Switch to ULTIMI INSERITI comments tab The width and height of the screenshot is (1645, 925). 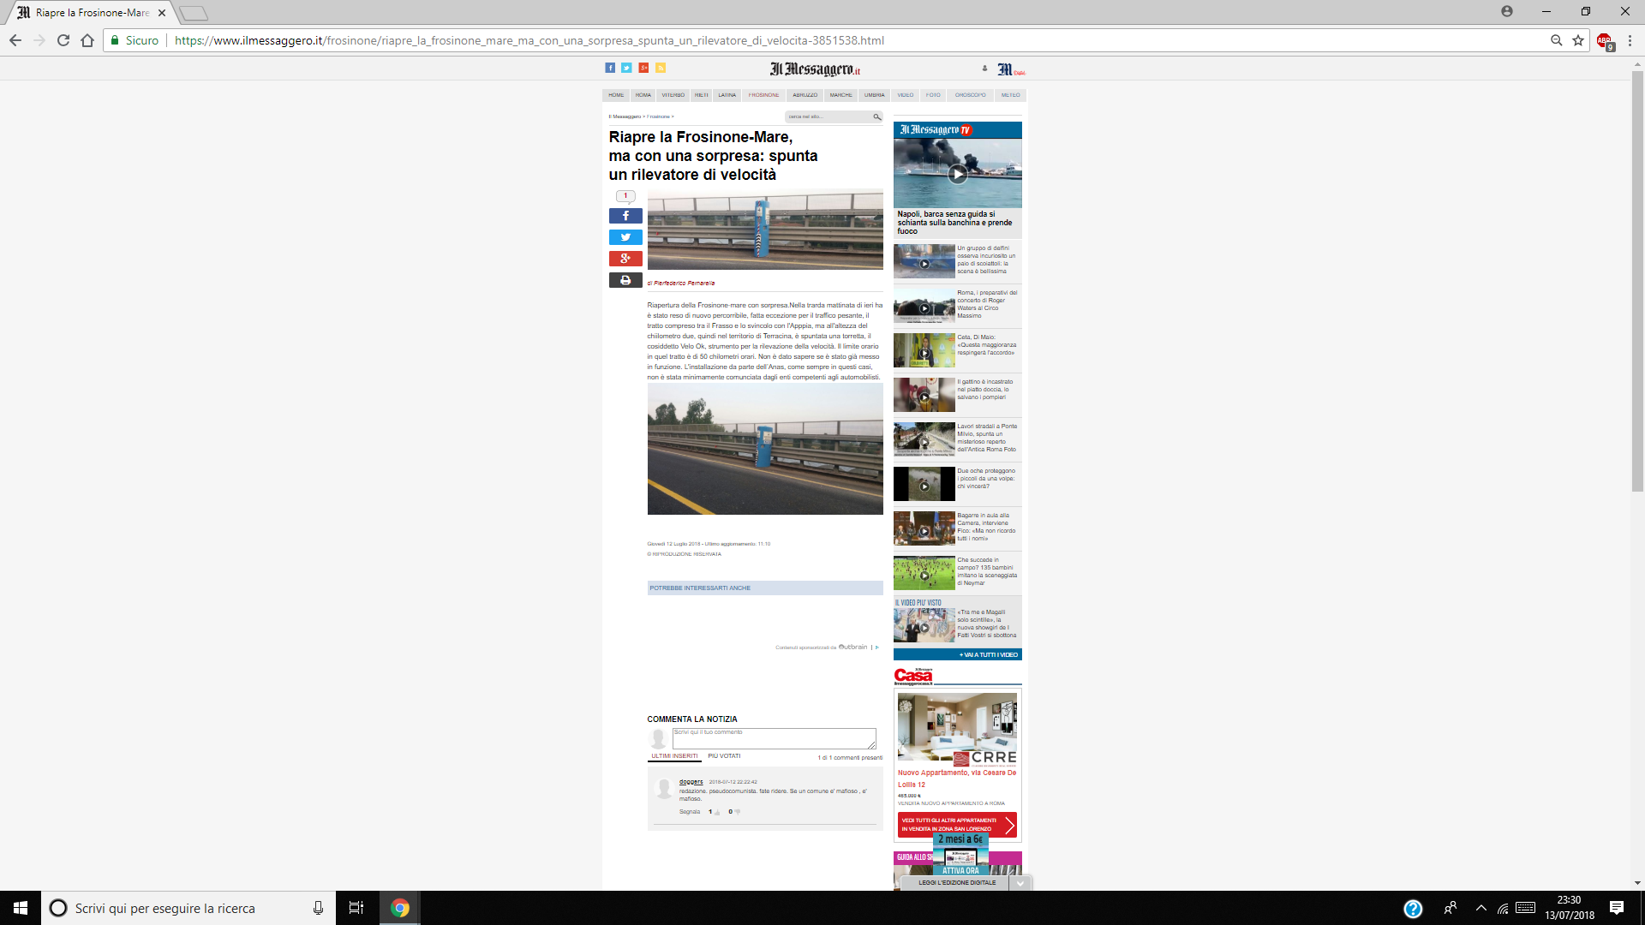click(x=674, y=756)
